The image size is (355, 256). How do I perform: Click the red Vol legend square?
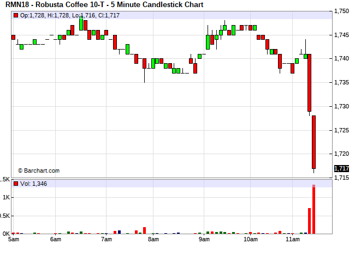(x=16, y=184)
